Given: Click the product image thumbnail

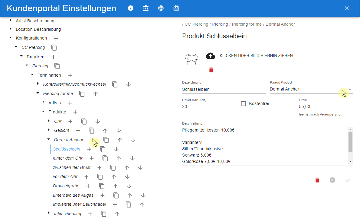Looking at the screenshot, I should [x=191, y=59].
